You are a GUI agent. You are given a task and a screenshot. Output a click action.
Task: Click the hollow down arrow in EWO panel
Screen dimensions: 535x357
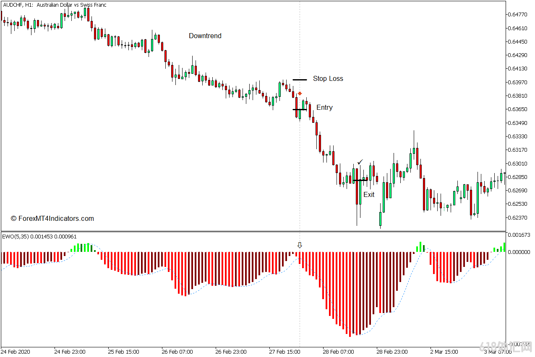click(300, 245)
